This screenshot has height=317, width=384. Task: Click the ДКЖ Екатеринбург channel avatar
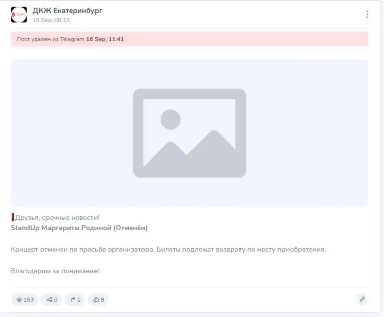coord(19,15)
